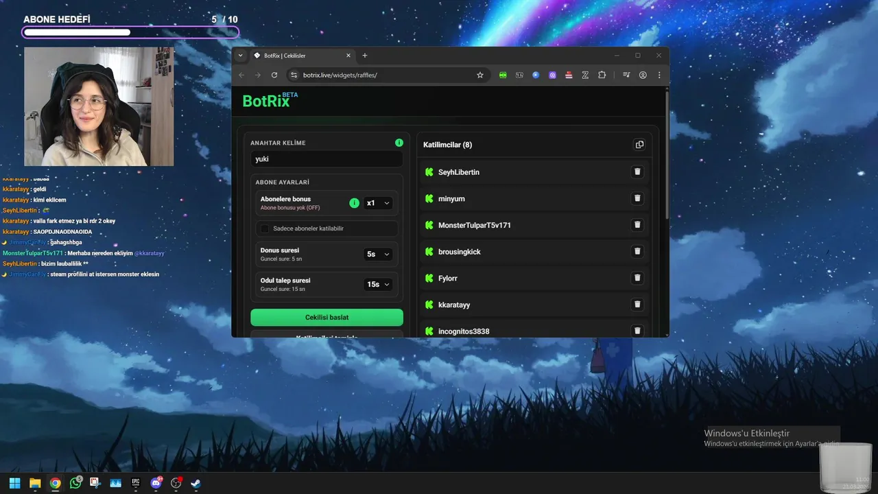This screenshot has height=494, width=878.
Task: Open Steam from the taskbar
Action: pos(196,483)
